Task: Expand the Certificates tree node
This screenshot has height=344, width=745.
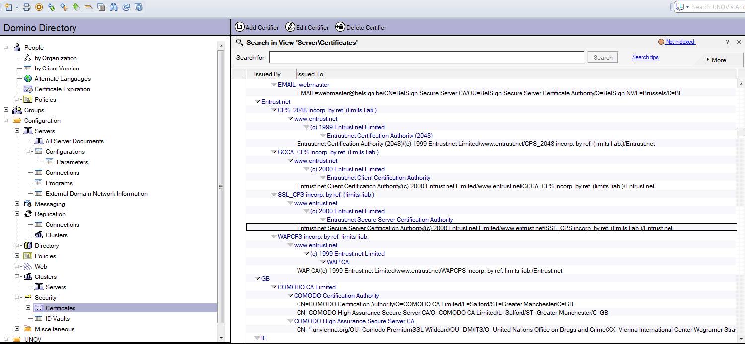Action: pyautogui.click(x=28, y=308)
